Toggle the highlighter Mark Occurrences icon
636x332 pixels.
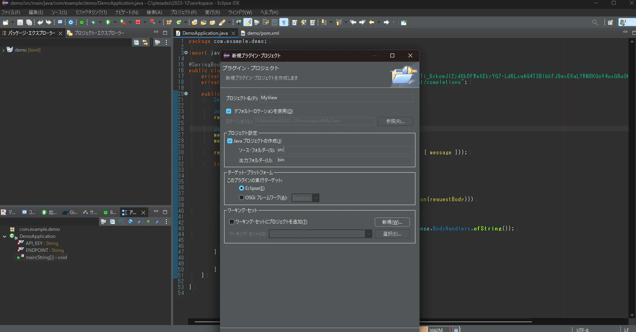[x=248, y=22]
